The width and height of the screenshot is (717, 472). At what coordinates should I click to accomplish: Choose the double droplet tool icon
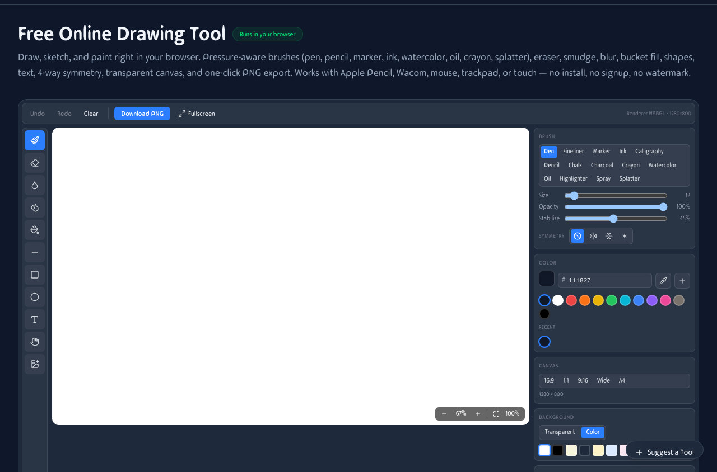(35, 207)
